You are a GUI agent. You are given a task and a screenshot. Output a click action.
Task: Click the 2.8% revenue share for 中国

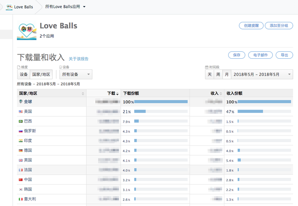point(230,180)
